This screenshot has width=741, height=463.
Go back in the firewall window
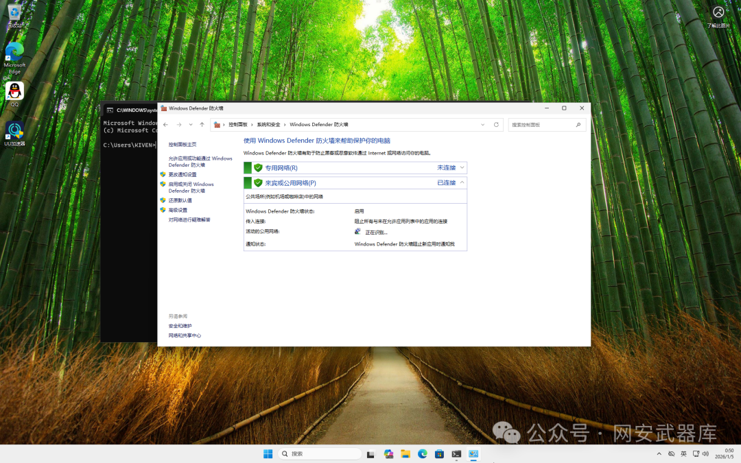point(165,125)
